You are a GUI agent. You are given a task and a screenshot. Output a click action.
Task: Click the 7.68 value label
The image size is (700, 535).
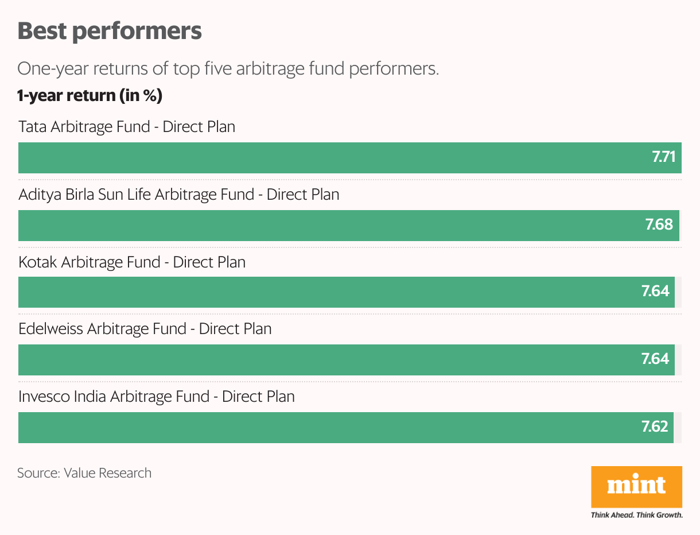coord(659,224)
